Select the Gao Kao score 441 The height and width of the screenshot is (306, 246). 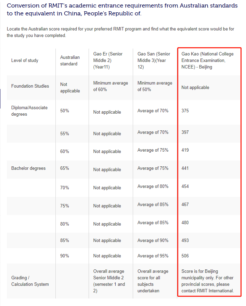[x=185, y=168]
